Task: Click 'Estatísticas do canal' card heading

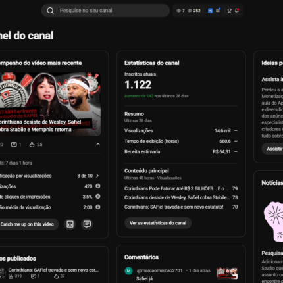Action: (152, 63)
